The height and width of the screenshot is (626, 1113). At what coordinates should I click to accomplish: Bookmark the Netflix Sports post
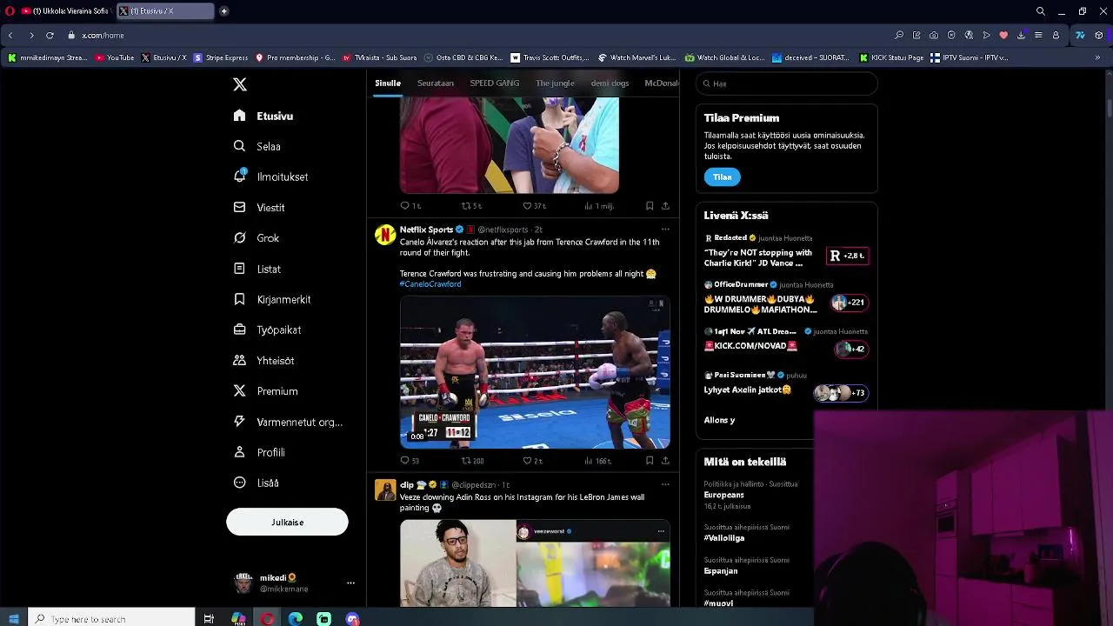click(x=650, y=461)
